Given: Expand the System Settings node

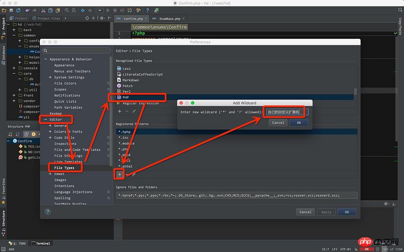Looking at the screenshot, I should [50, 77].
